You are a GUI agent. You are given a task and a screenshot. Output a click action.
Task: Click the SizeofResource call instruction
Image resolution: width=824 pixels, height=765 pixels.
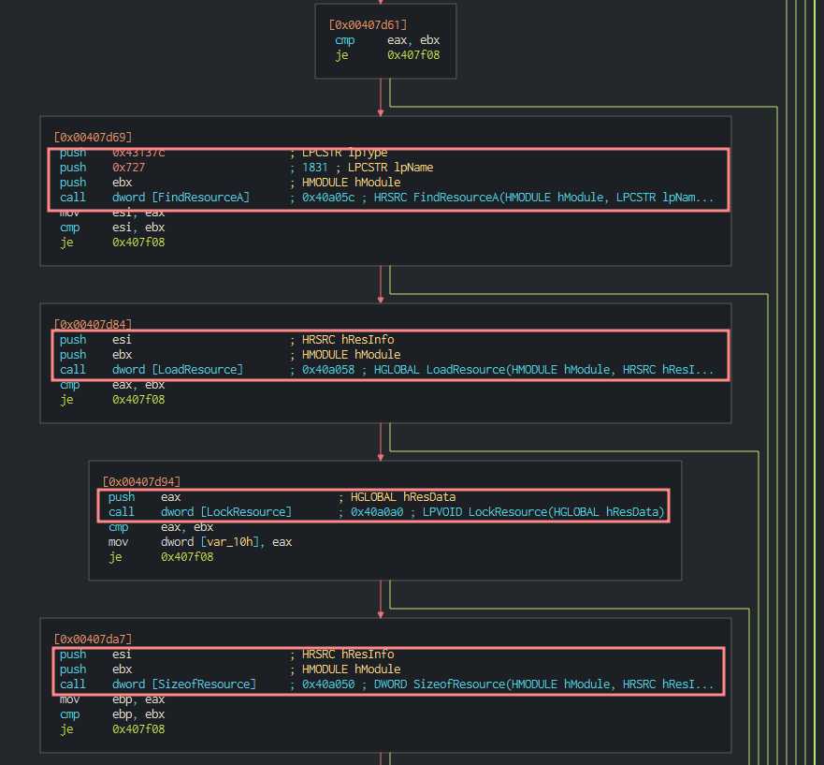click(x=156, y=684)
